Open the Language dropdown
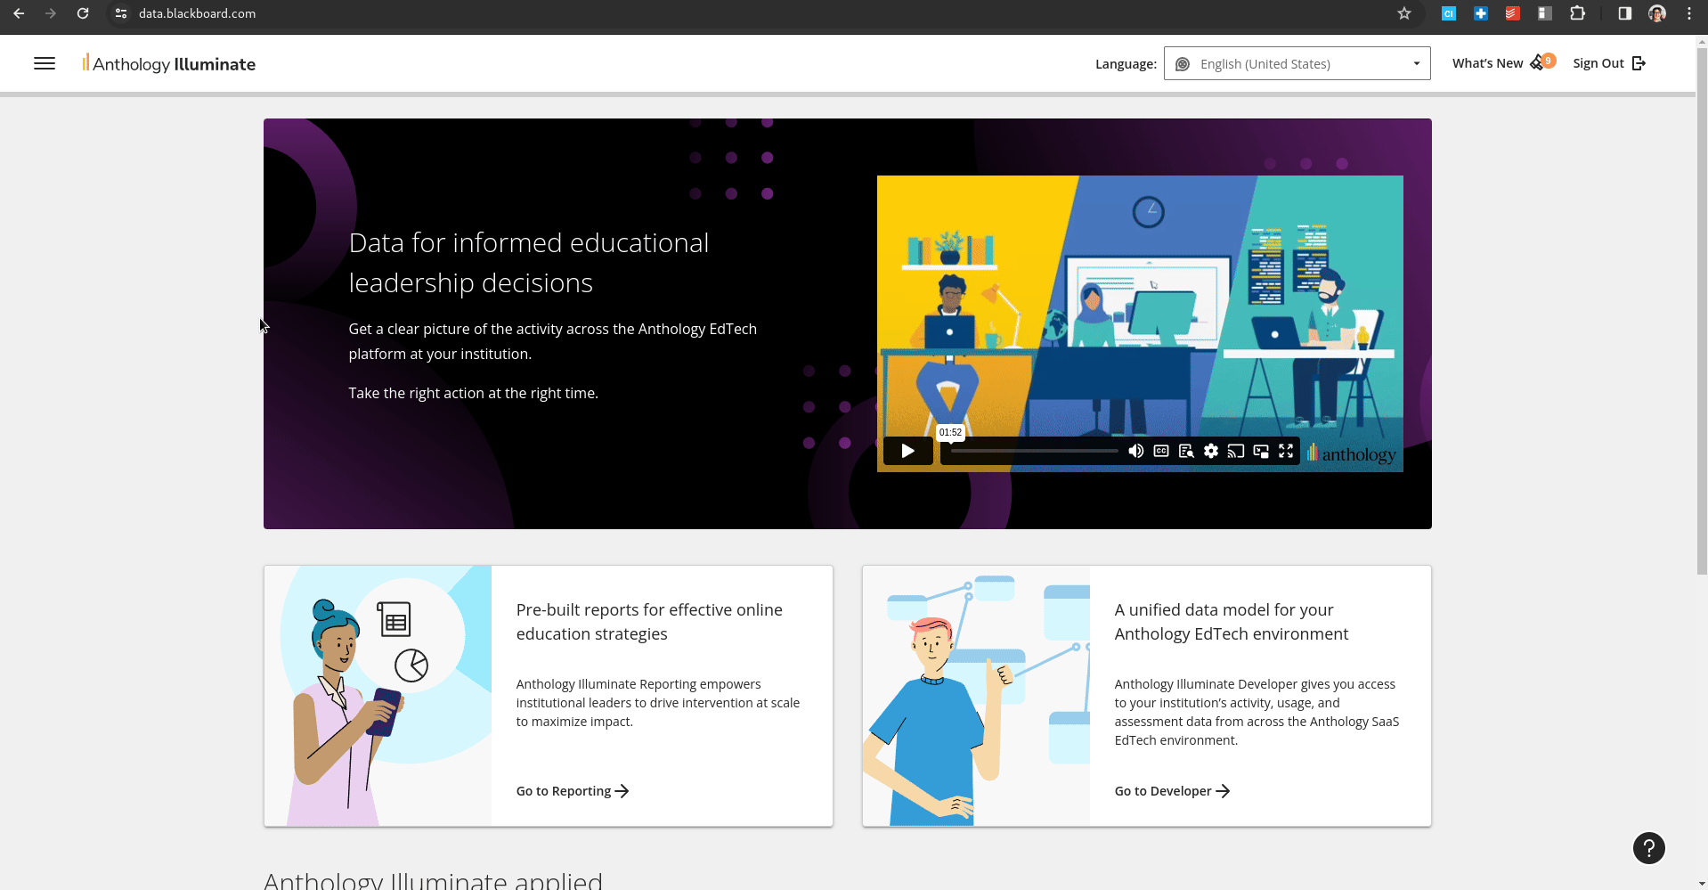 (1297, 63)
